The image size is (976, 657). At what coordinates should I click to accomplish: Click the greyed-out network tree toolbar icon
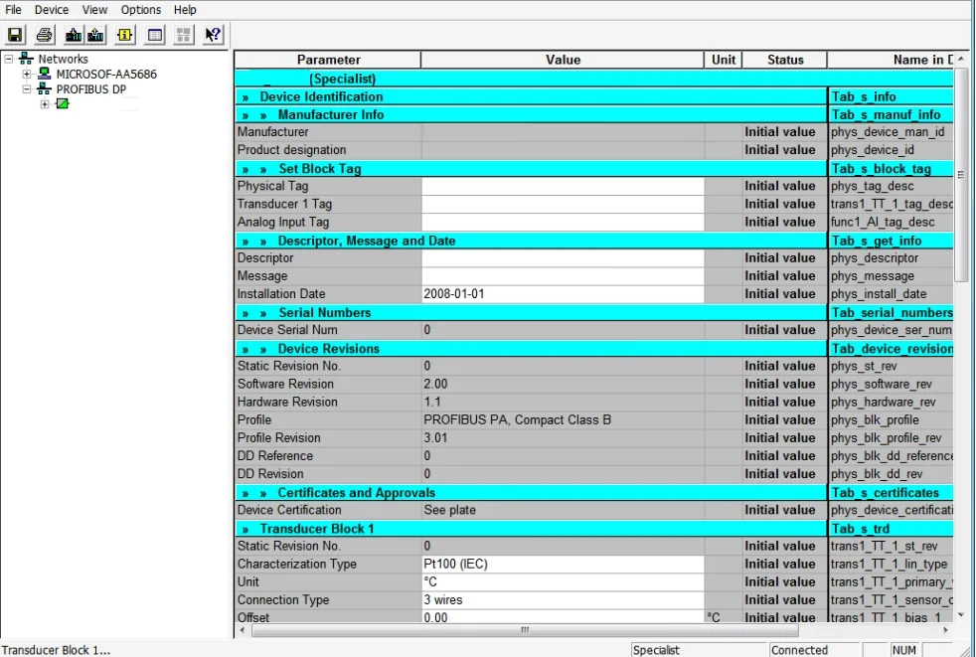183,35
